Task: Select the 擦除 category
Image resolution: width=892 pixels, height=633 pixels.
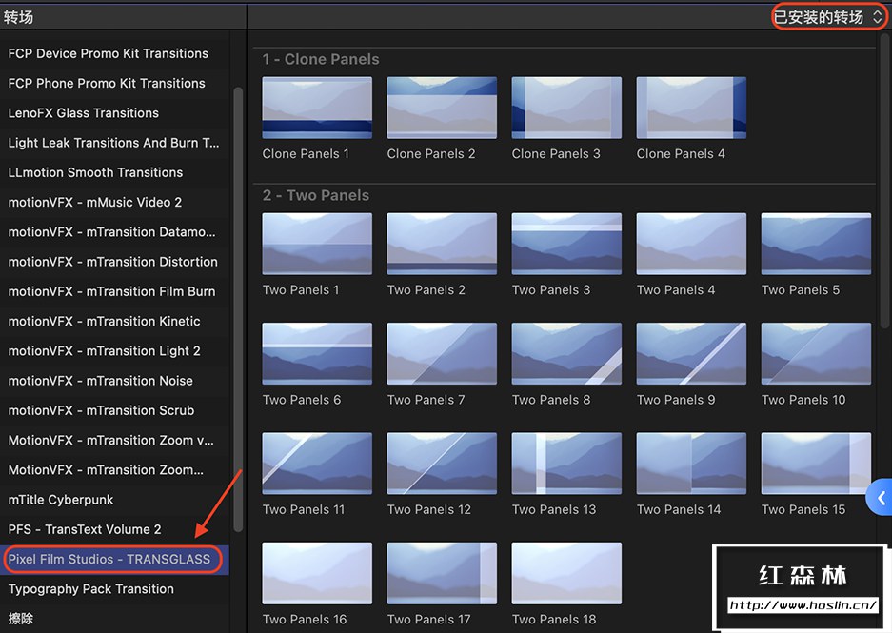Action: tap(114, 618)
